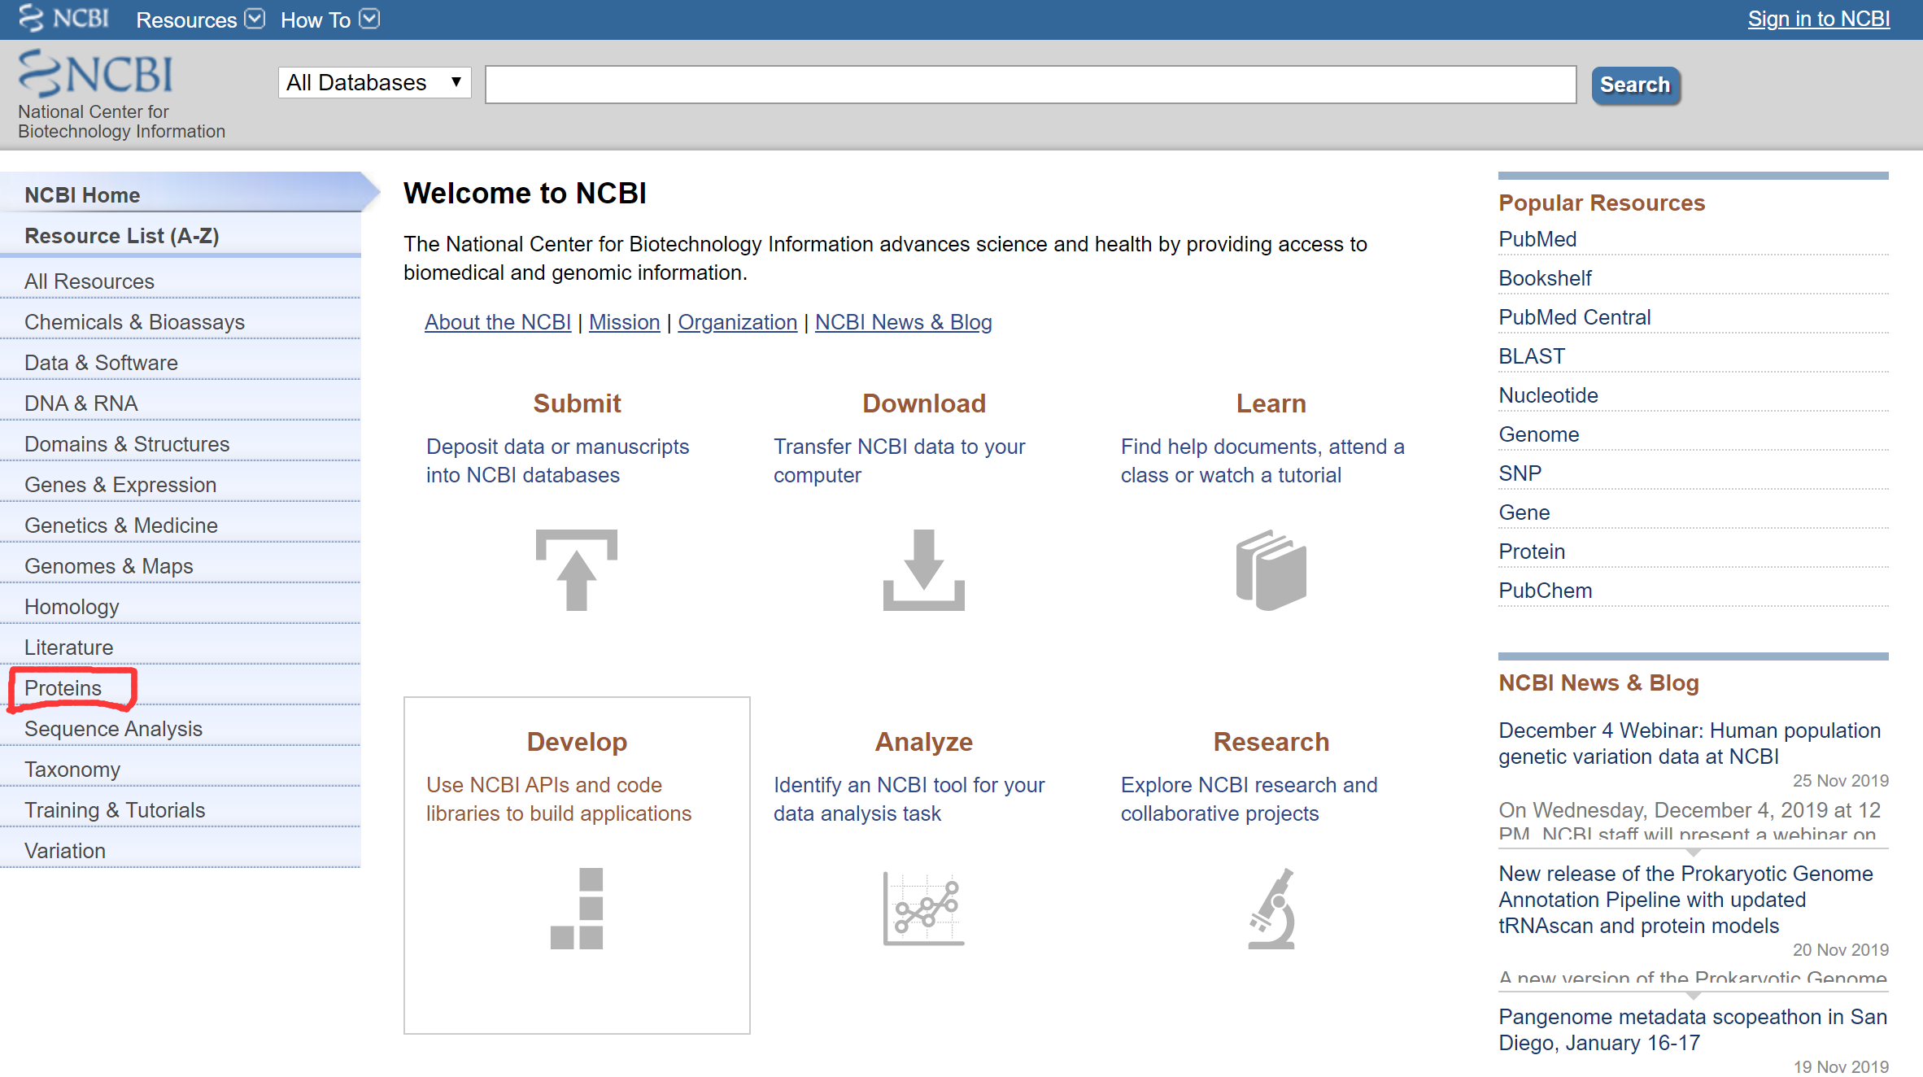Expand the December 4 Webinar news excerpt
This screenshot has height=1077, width=1923.
pos(1693,852)
